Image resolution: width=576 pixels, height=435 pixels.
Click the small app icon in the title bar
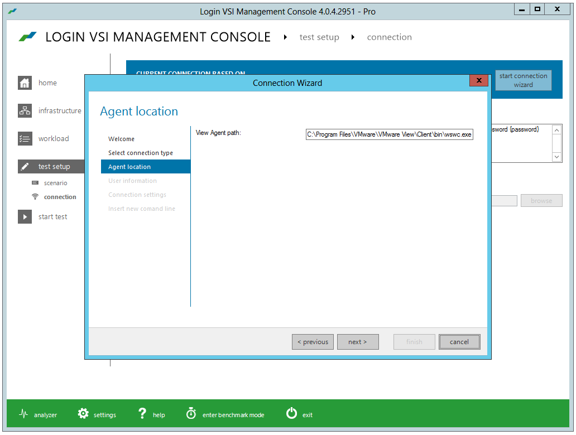point(12,11)
